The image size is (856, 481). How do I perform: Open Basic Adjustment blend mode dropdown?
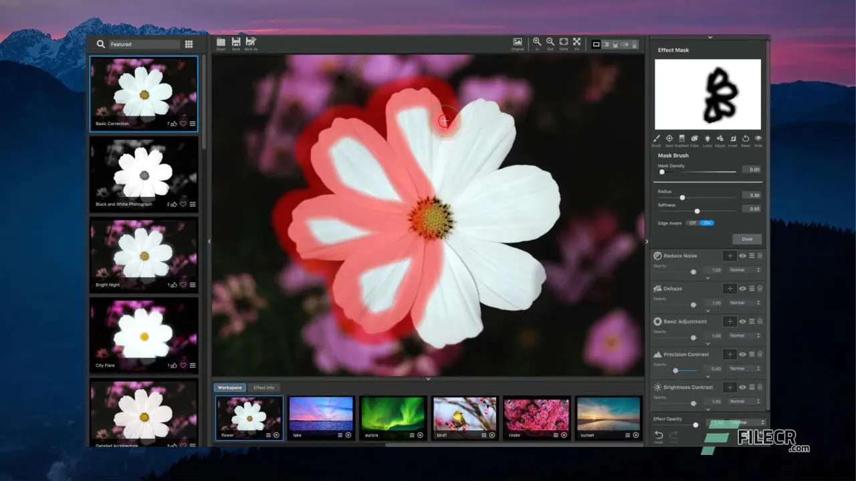pos(744,335)
